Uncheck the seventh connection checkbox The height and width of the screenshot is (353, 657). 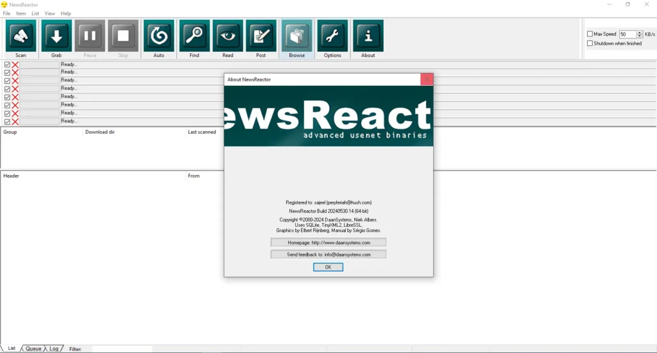point(7,113)
